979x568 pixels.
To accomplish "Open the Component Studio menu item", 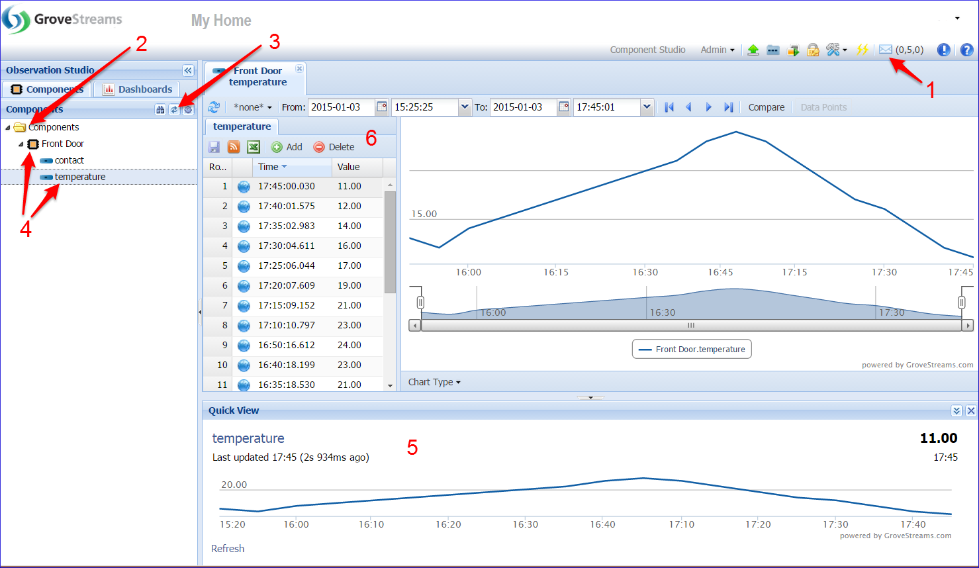I will [x=647, y=50].
